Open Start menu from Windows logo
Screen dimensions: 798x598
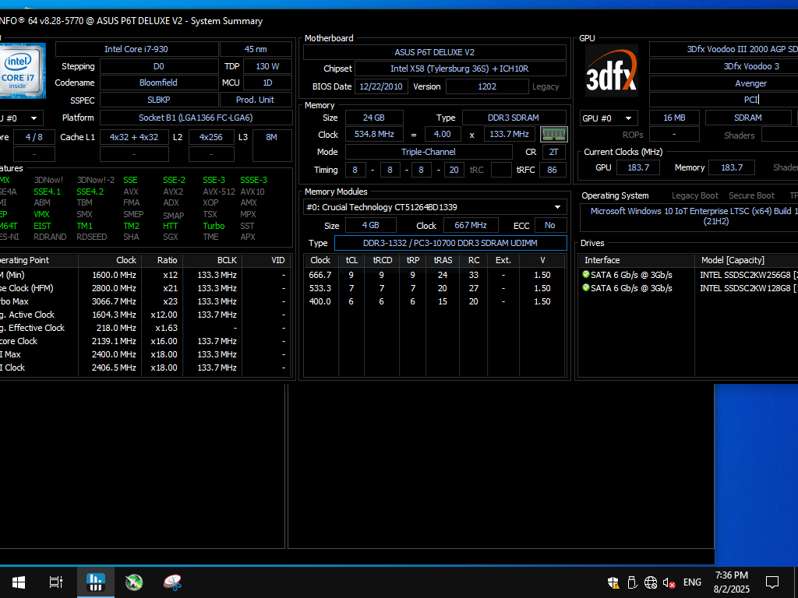19,582
